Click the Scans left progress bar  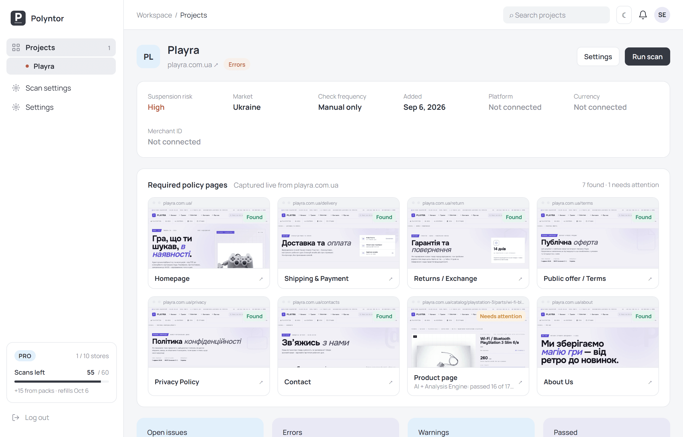point(62,382)
